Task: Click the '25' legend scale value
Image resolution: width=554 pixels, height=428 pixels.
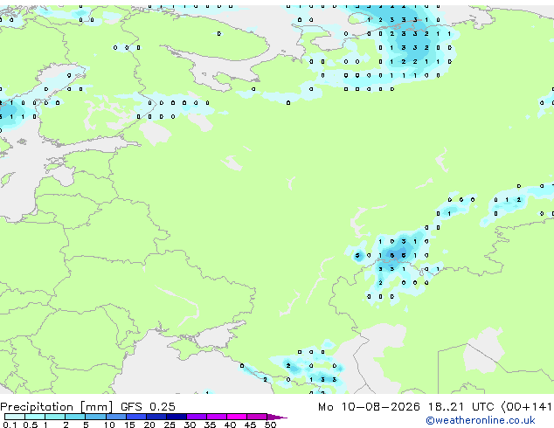Action: (x=170, y=425)
